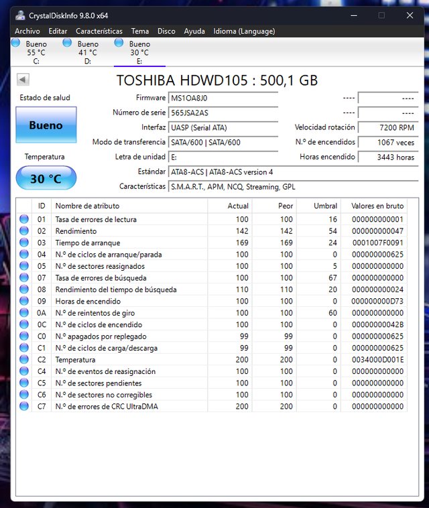Click status orb for eventos de reasignación
429x508 pixels.
click(x=24, y=371)
